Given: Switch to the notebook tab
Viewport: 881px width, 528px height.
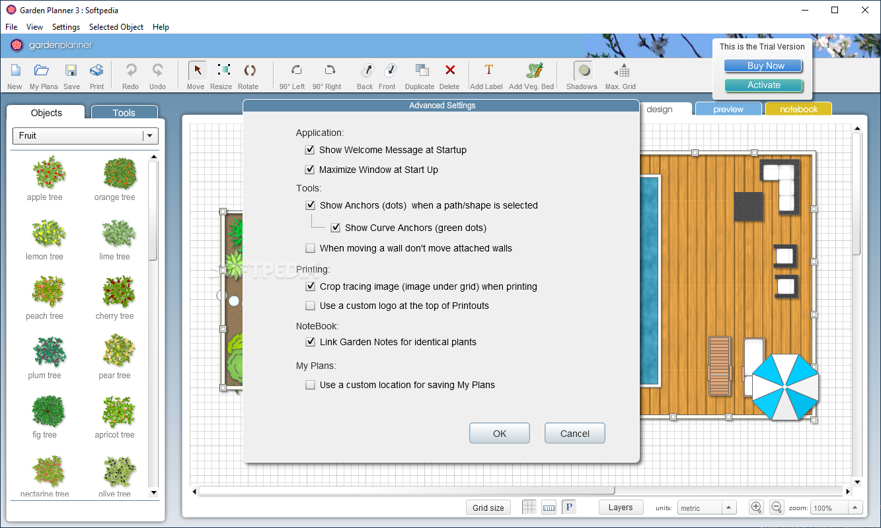Looking at the screenshot, I should pos(798,110).
